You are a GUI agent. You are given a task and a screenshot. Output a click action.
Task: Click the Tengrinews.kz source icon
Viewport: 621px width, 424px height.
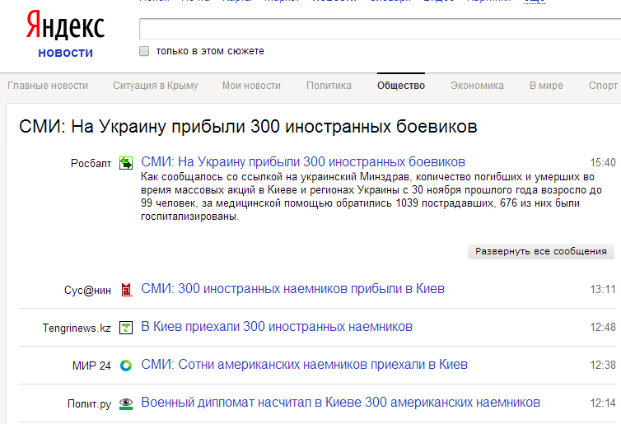pyautogui.click(x=126, y=328)
